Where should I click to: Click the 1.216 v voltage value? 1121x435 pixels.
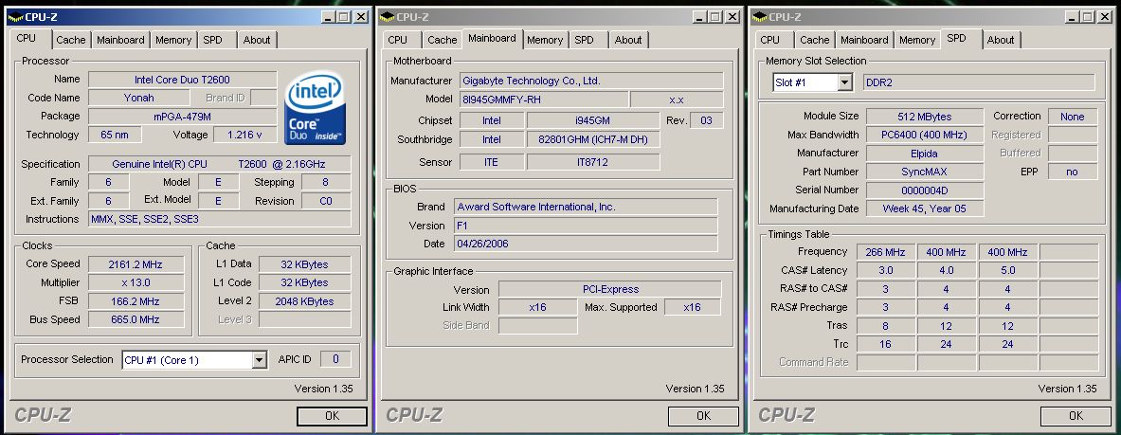coord(244,135)
